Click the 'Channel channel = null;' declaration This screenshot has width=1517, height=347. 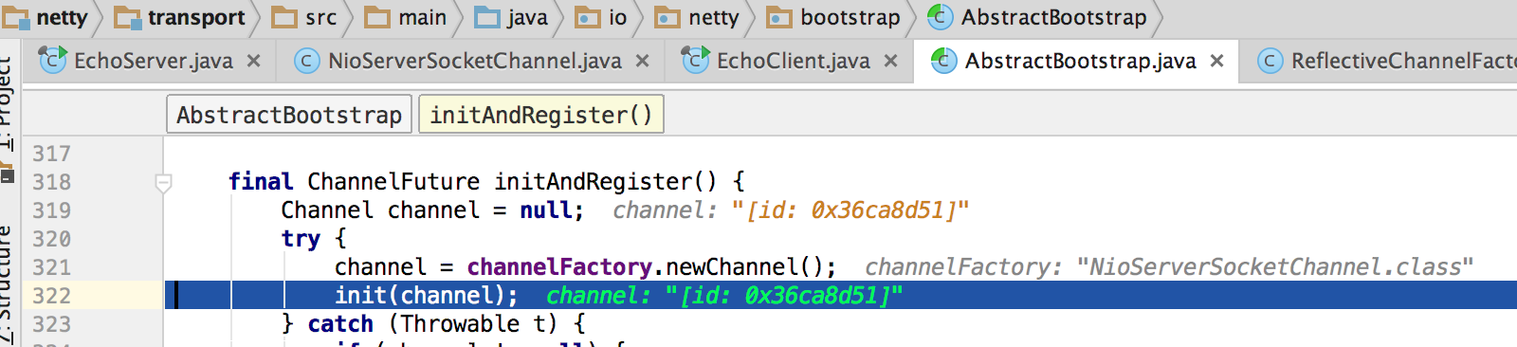coord(432,210)
